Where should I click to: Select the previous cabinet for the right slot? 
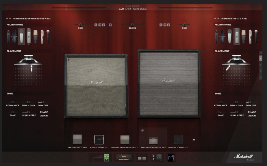click(215, 19)
